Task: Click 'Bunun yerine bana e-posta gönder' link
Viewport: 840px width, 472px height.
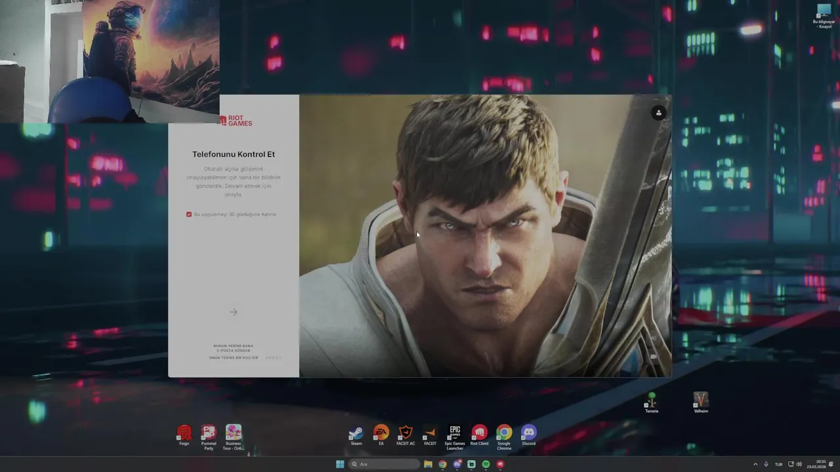Action: click(233, 348)
